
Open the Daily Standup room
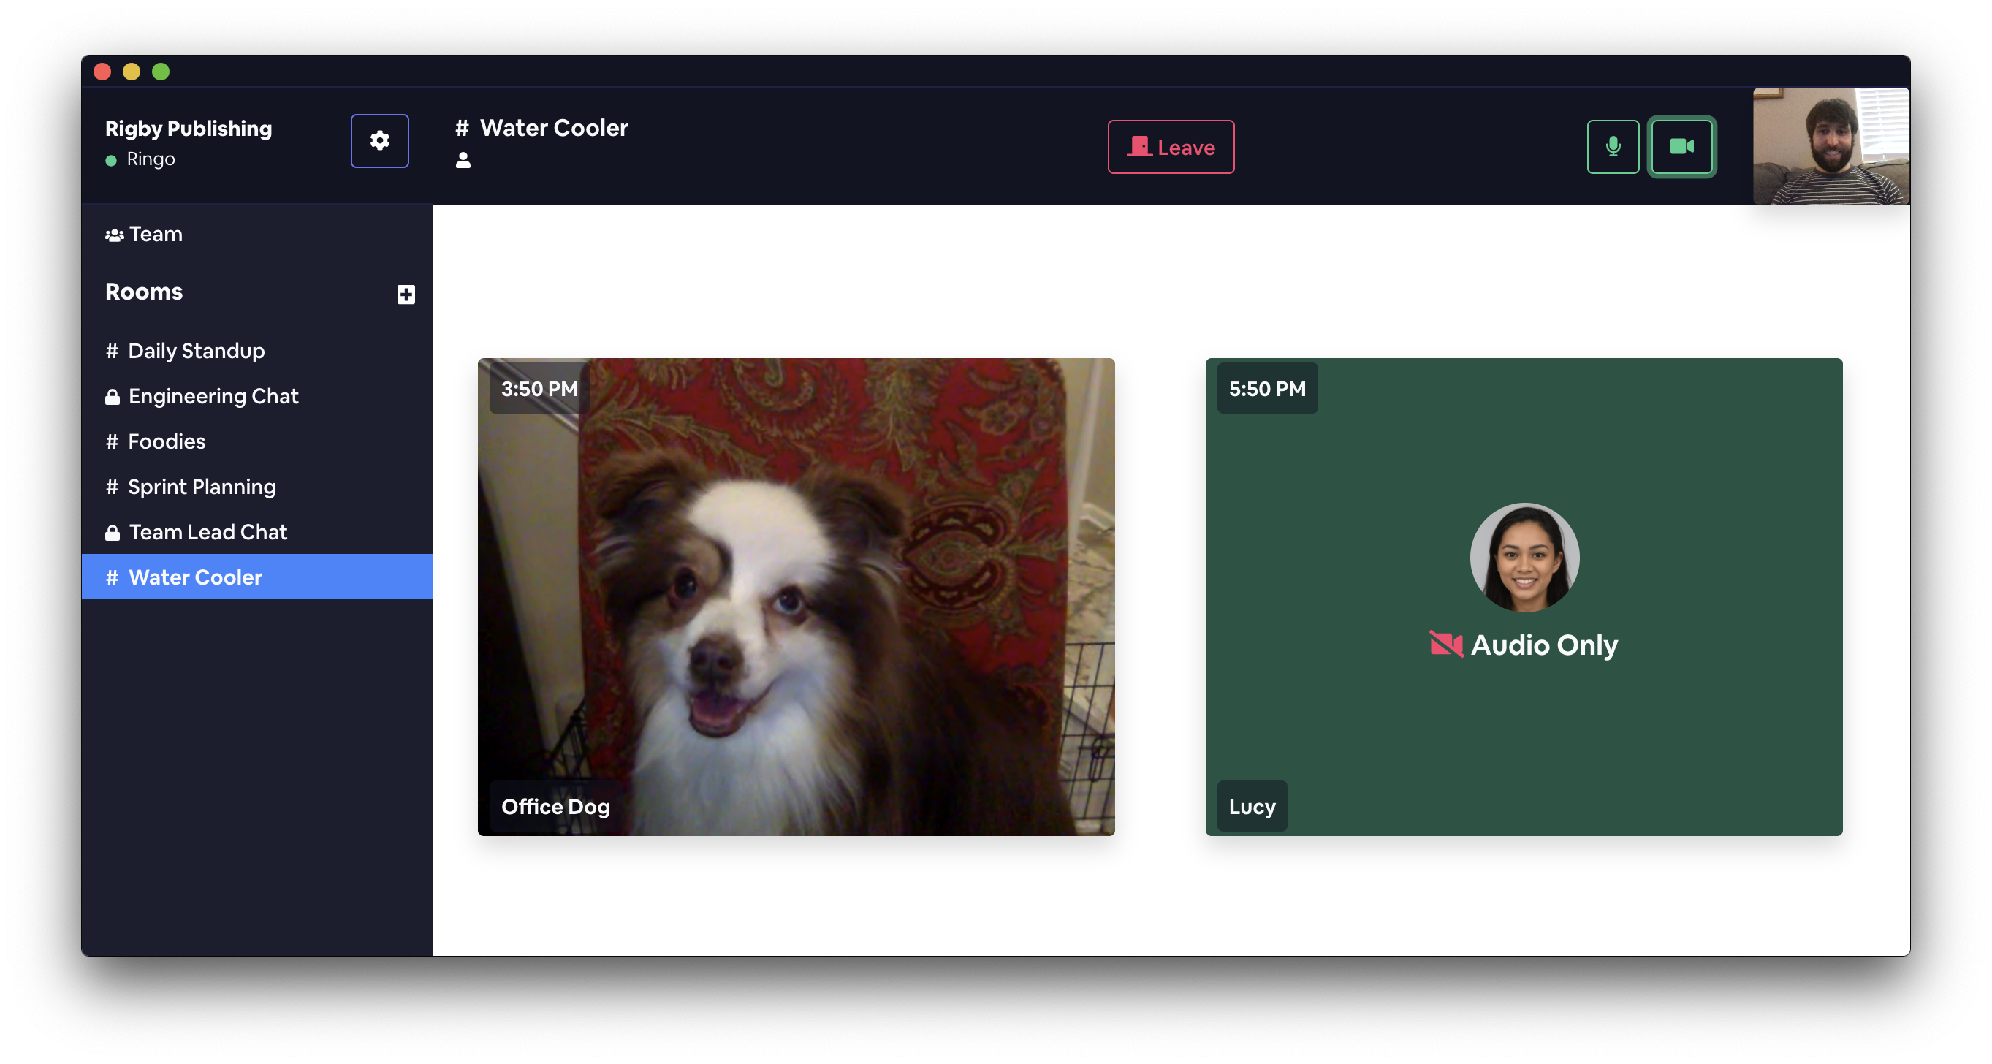point(197,351)
